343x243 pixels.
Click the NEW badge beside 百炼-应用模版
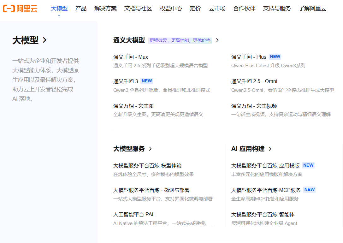pos(308,165)
